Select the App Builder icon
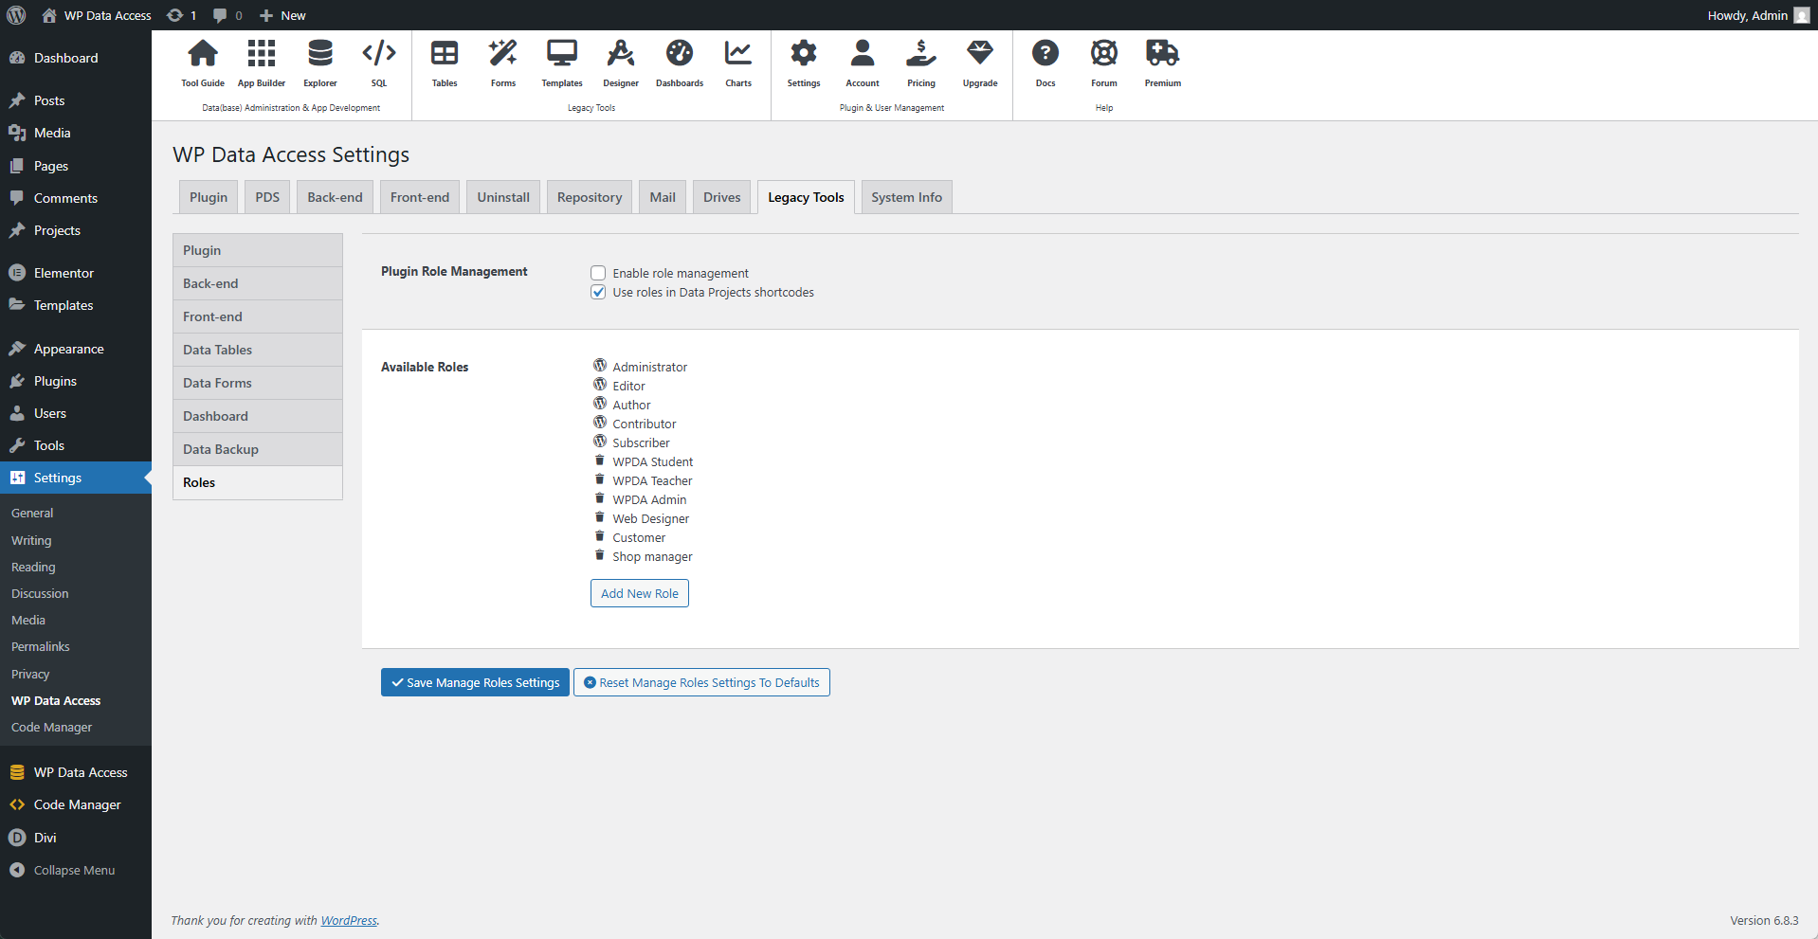Screen dimensions: 1818x939 (261, 63)
